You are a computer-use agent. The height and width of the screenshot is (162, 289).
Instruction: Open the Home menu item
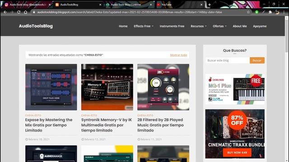123,26
